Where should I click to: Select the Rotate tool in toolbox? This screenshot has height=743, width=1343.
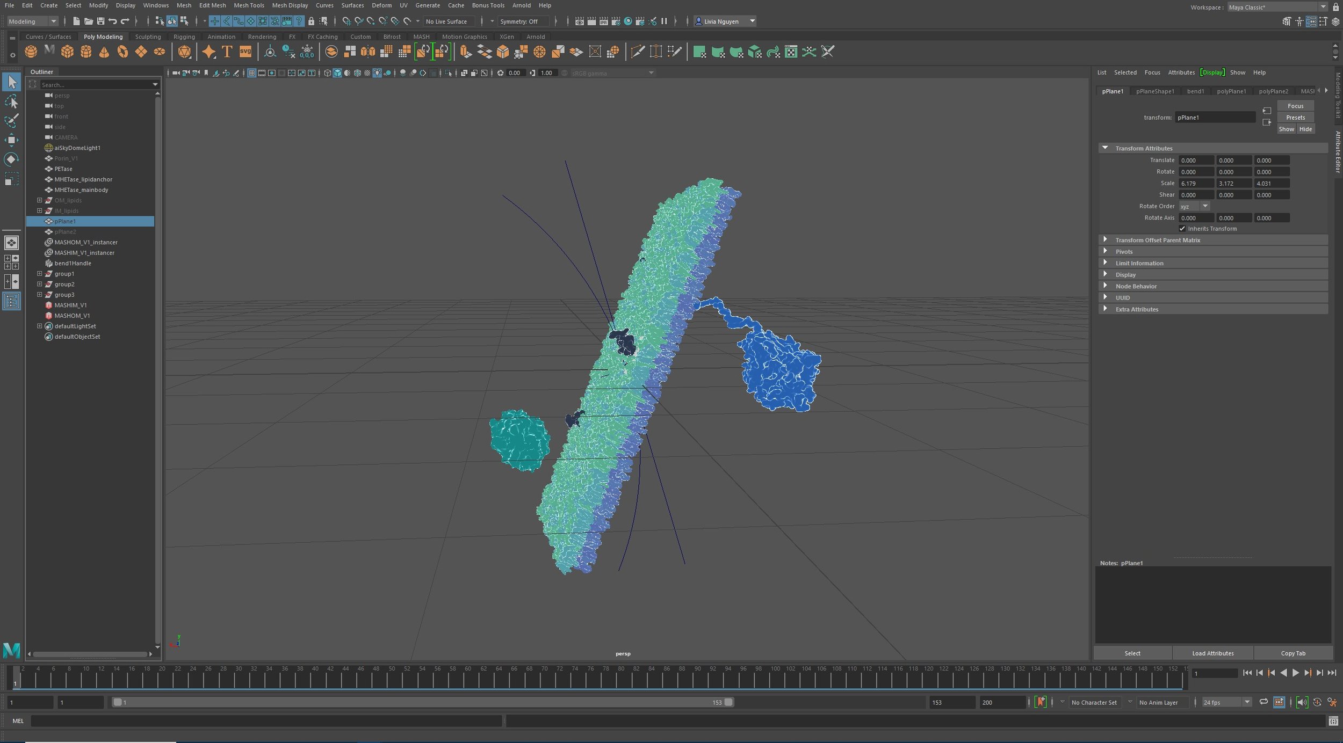[11, 159]
